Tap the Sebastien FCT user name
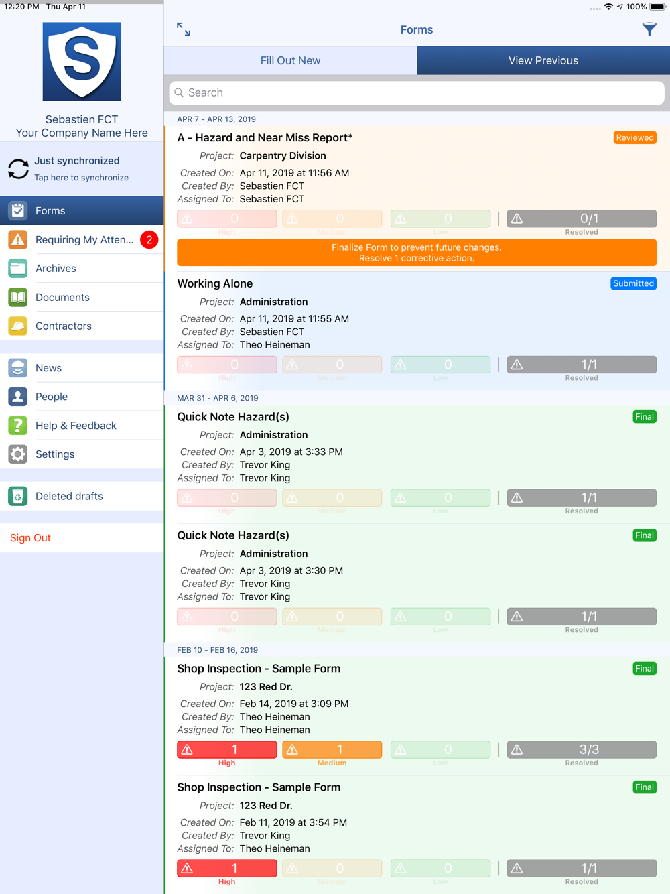The image size is (670, 894). [x=82, y=119]
